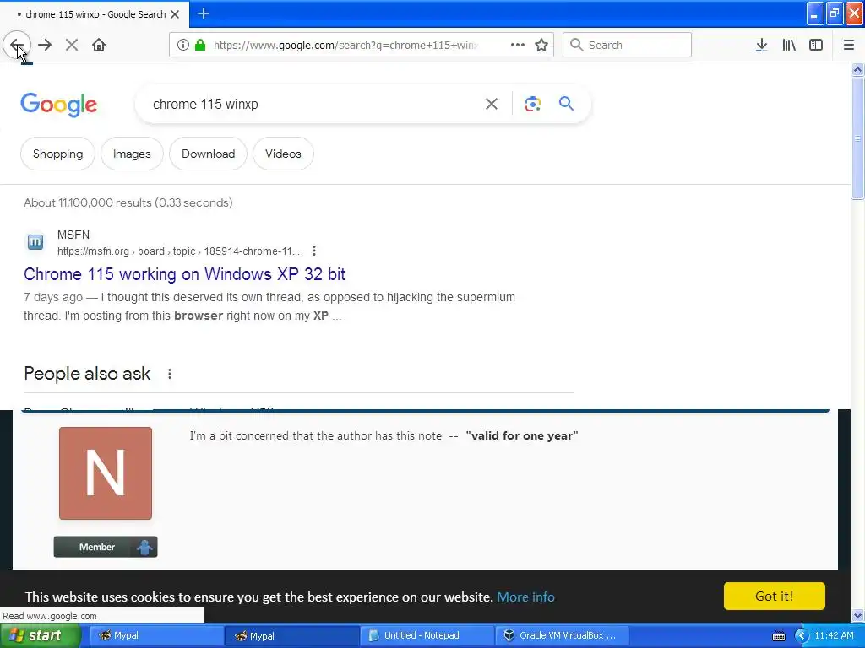The height and width of the screenshot is (648, 865).
Task: Switch to Untitled - Notepad window
Action: pos(427,636)
